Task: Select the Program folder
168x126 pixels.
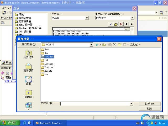Action: coord(47,67)
